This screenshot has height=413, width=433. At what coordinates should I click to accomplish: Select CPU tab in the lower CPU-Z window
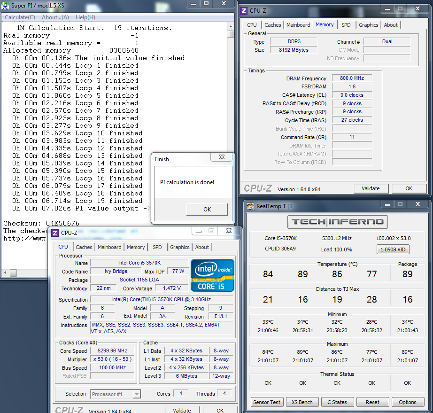tap(63, 246)
